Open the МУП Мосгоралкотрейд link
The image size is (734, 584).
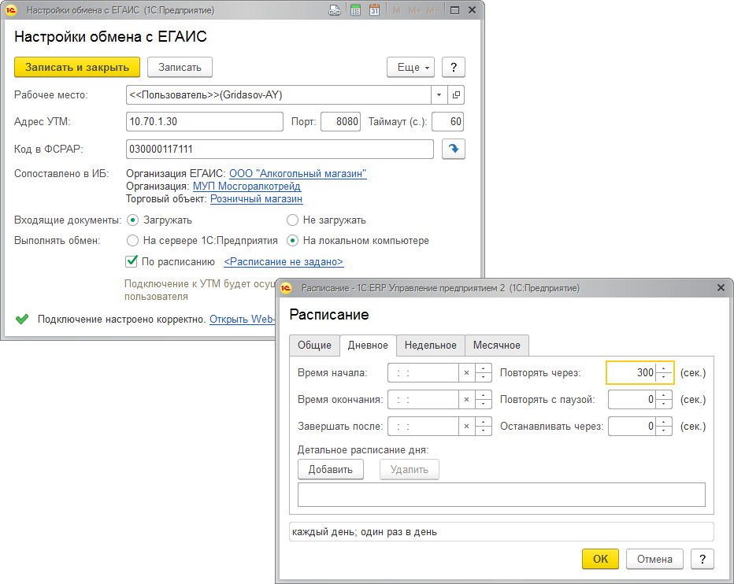[x=247, y=187]
